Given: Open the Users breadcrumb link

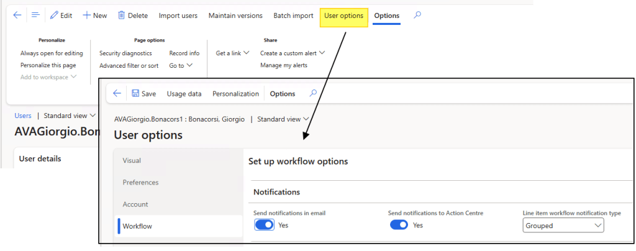Looking at the screenshot, I should (x=23, y=116).
